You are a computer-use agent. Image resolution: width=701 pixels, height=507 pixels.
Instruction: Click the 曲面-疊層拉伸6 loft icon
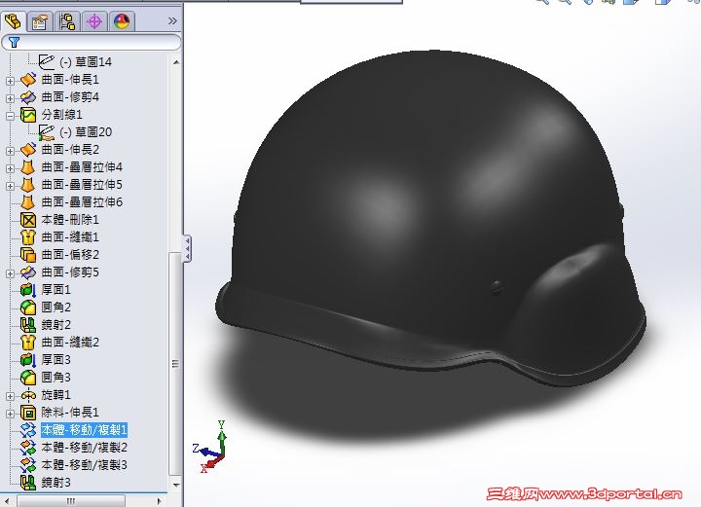pos(28,201)
